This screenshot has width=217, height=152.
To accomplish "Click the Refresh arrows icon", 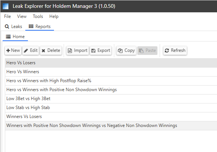I will pos(167,50).
